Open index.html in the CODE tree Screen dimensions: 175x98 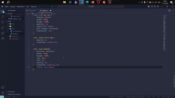point(15,39)
